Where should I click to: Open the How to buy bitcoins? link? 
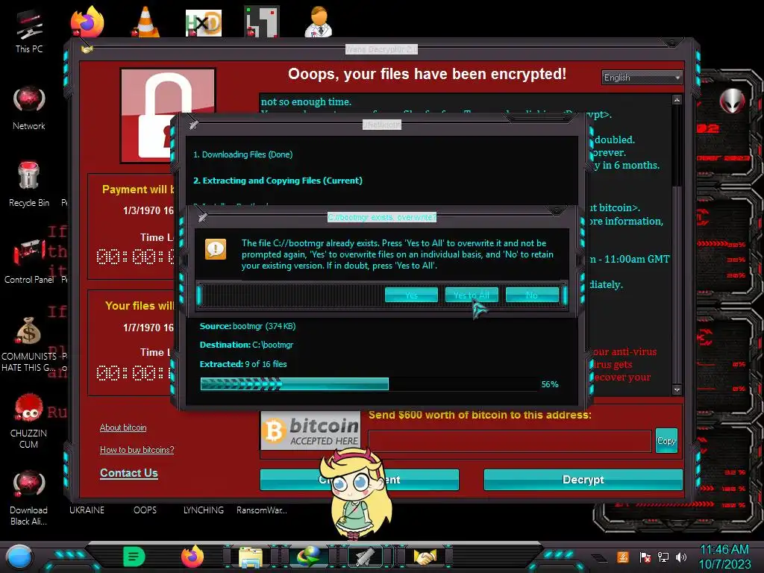(x=137, y=450)
